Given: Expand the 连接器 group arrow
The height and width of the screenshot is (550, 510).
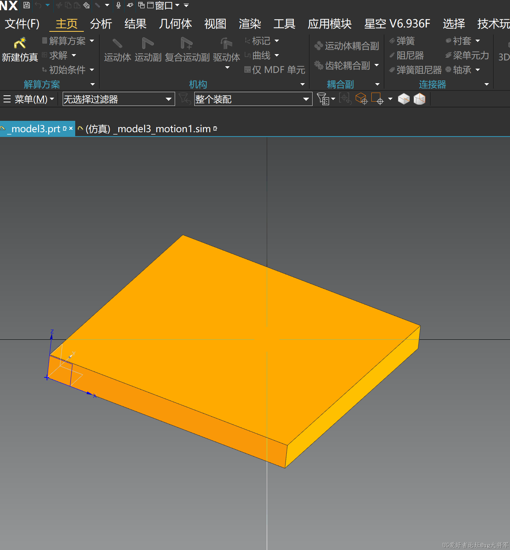Looking at the screenshot, I should coord(486,84).
